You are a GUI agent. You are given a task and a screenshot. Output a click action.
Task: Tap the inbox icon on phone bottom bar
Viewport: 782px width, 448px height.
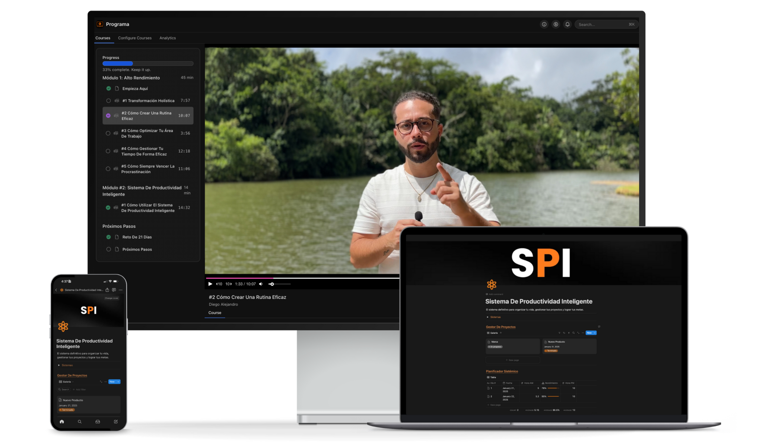click(x=98, y=422)
